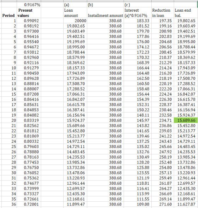Image resolution: width=198 pixels, height=208 pixels.
Task: Select present value 0.78163
Action: pos(31,157)
